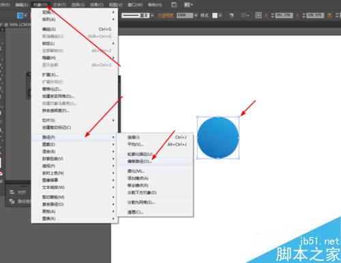Open the 编辑(E) Edit menu
Screen dimensions: 341x263
tap(22, 5)
